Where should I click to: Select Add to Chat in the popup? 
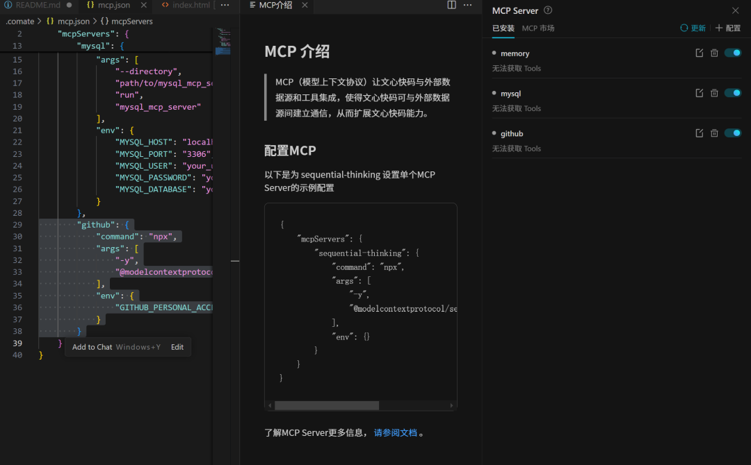point(92,347)
